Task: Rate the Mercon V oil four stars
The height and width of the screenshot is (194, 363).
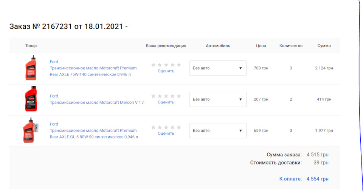Action: pos(172,96)
